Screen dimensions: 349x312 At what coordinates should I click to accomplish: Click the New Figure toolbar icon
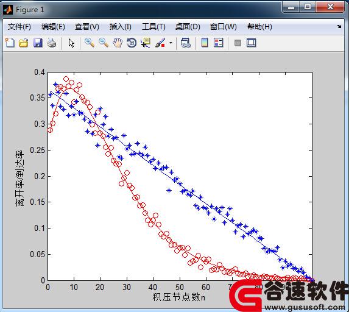click(x=10, y=43)
